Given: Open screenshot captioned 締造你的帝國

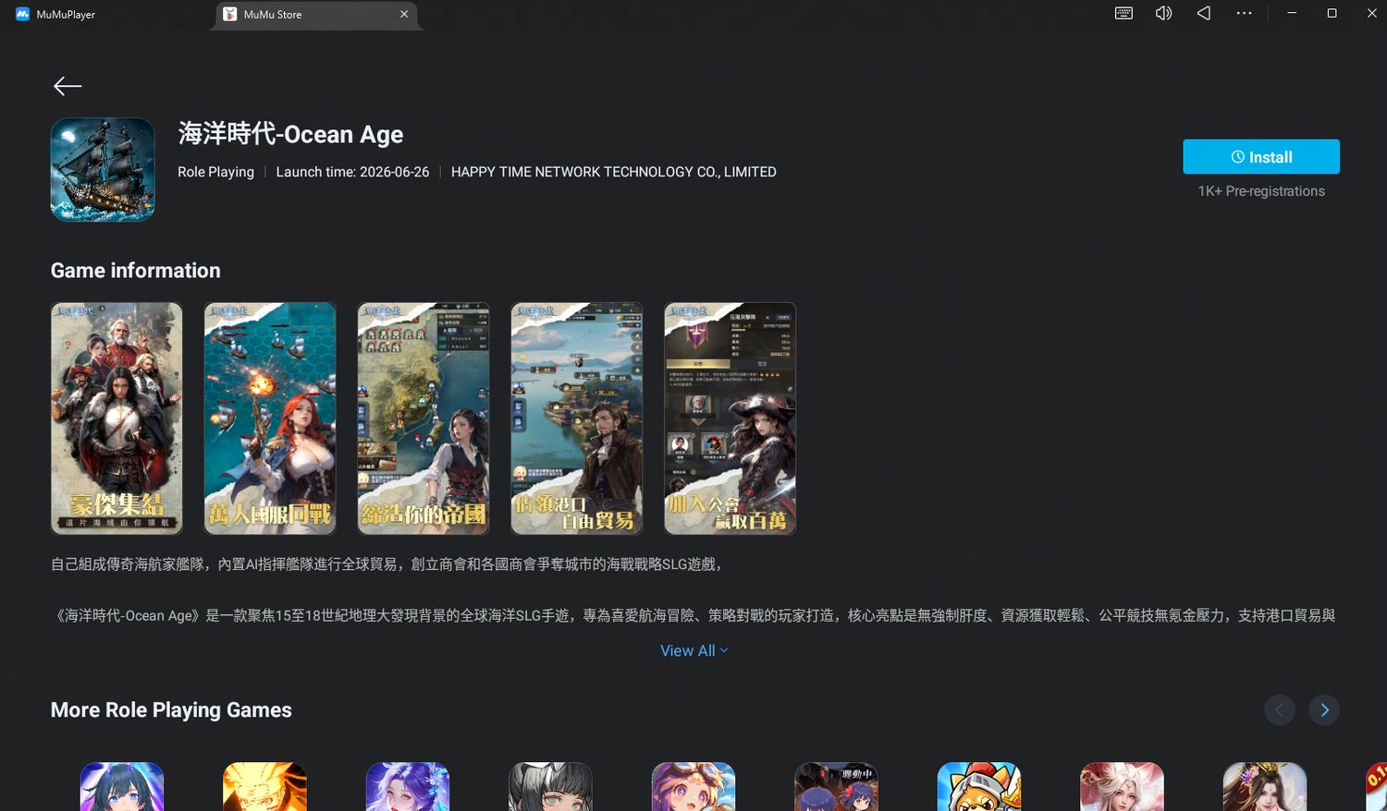Looking at the screenshot, I should [x=423, y=418].
